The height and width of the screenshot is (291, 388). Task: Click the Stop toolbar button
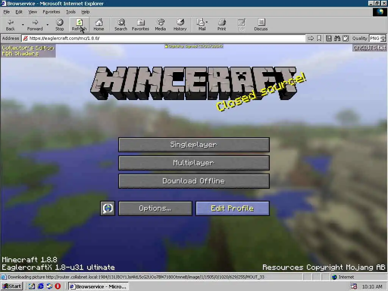tap(59, 25)
